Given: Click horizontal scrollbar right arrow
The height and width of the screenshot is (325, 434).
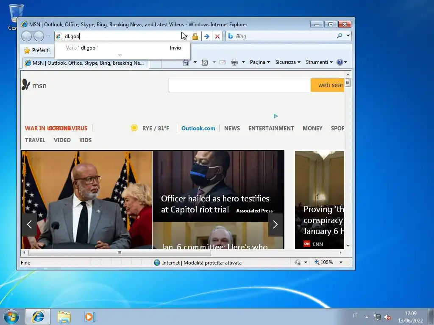Looking at the screenshot, I should (340, 253).
